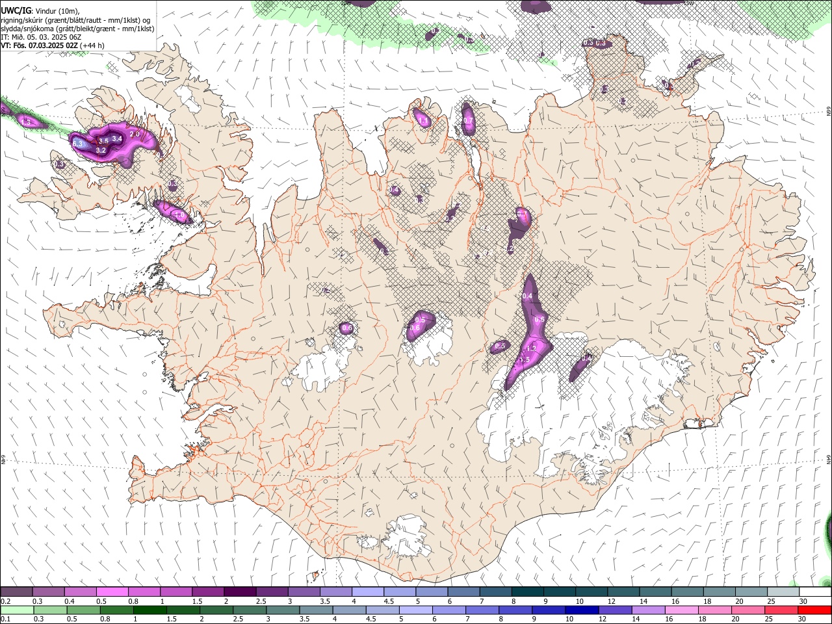Select the 0.2–0.3 swatch in the upper snow scale
Image resolution: width=832 pixels, height=624 pixels.
(x=16, y=591)
